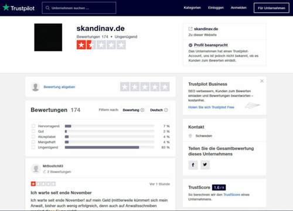Click the Profil beansprucht checkmark icon
Screen dimensions: 293x211
(x=190, y=45)
